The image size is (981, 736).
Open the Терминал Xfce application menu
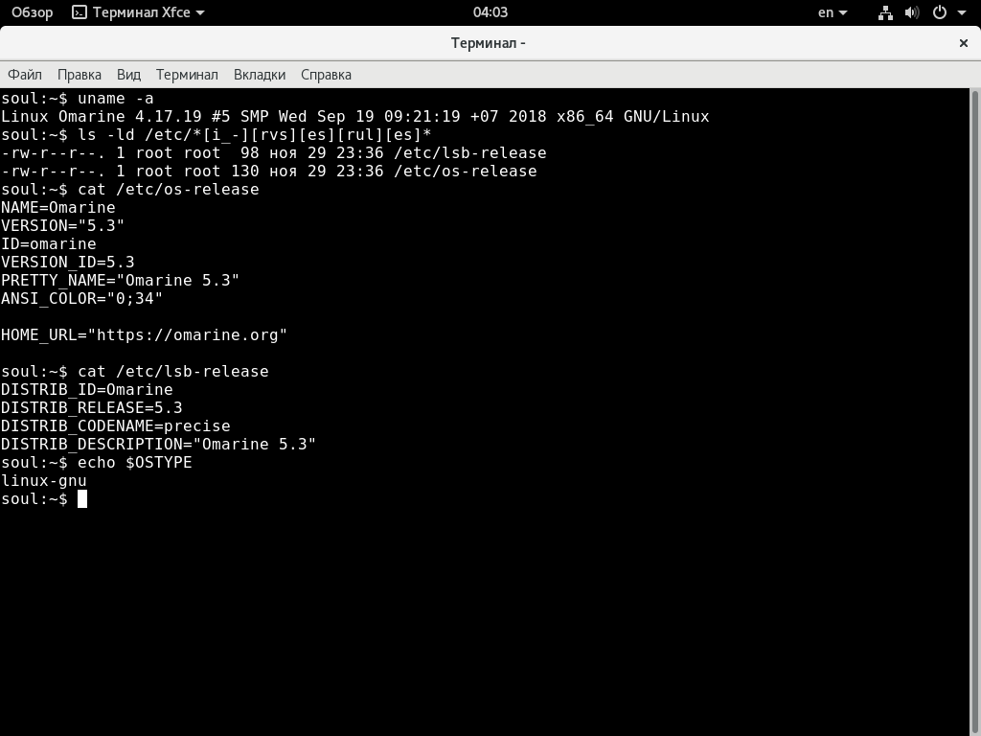click(138, 11)
